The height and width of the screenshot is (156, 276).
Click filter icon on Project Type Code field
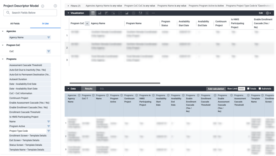[49, 131]
